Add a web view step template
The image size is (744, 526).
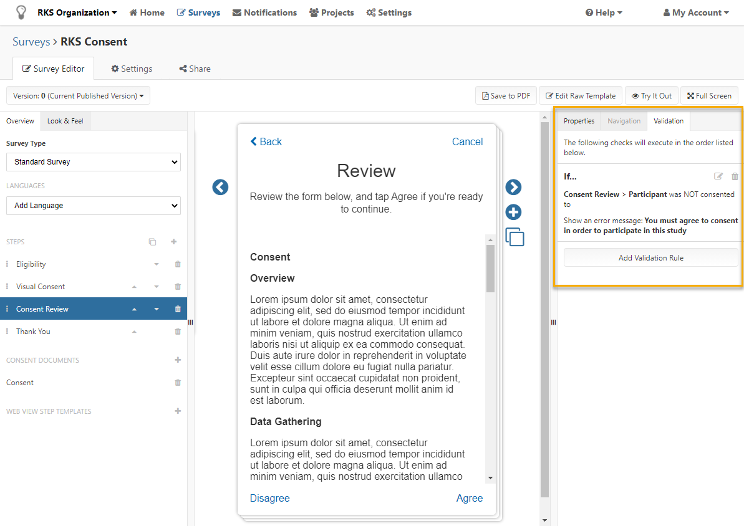click(178, 411)
